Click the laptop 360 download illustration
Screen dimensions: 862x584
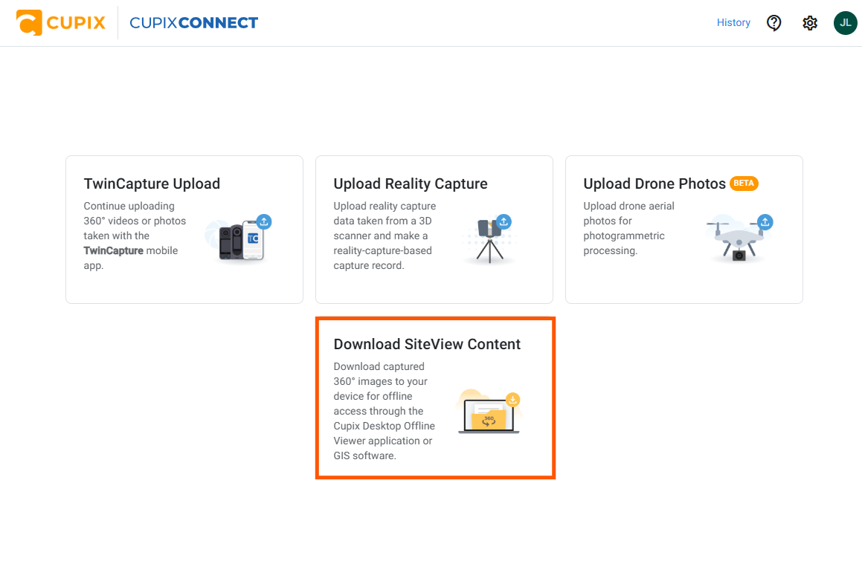(x=489, y=412)
